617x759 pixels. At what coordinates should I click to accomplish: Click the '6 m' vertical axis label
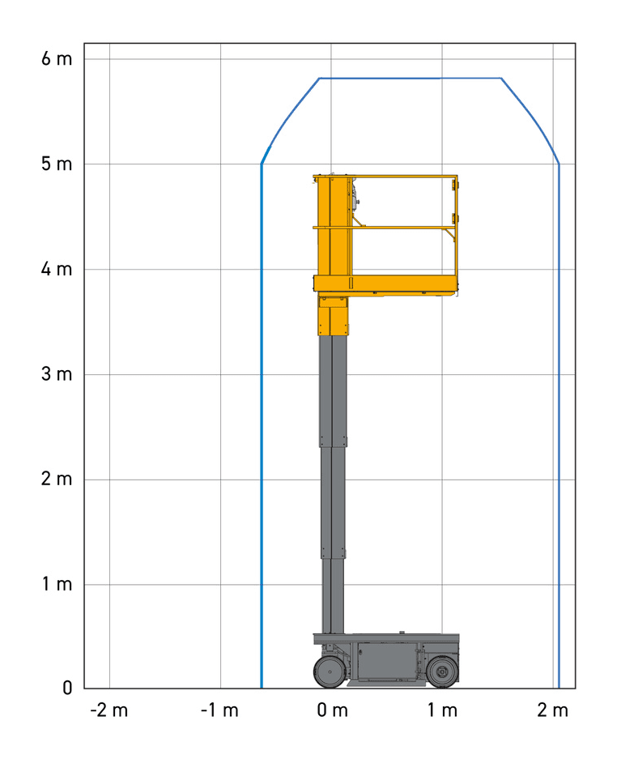pyautogui.click(x=57, y=58)
